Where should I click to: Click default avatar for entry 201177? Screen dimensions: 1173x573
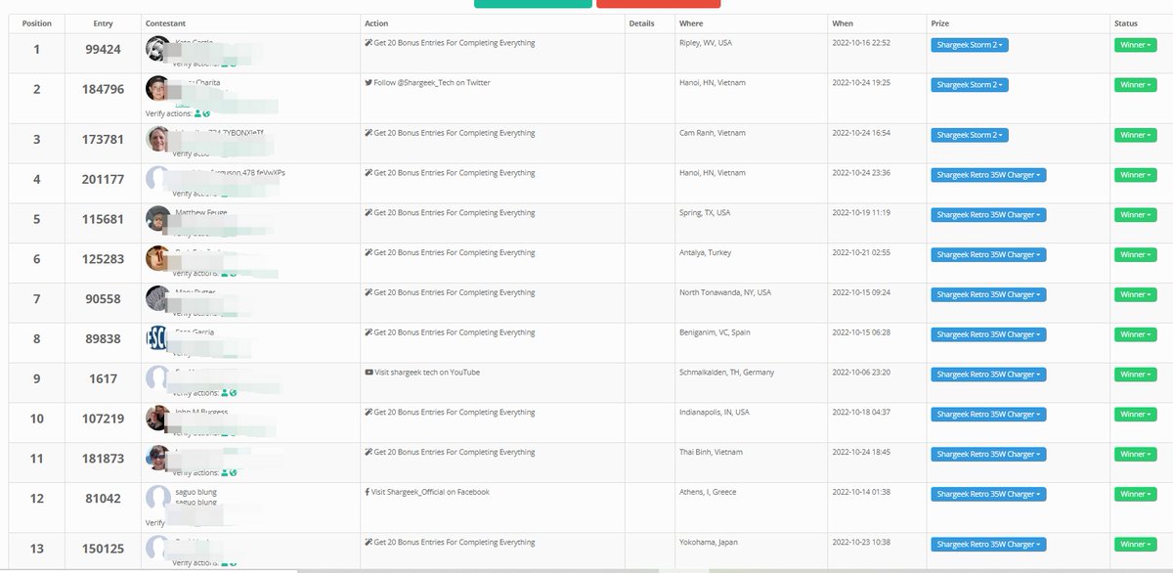157,179
